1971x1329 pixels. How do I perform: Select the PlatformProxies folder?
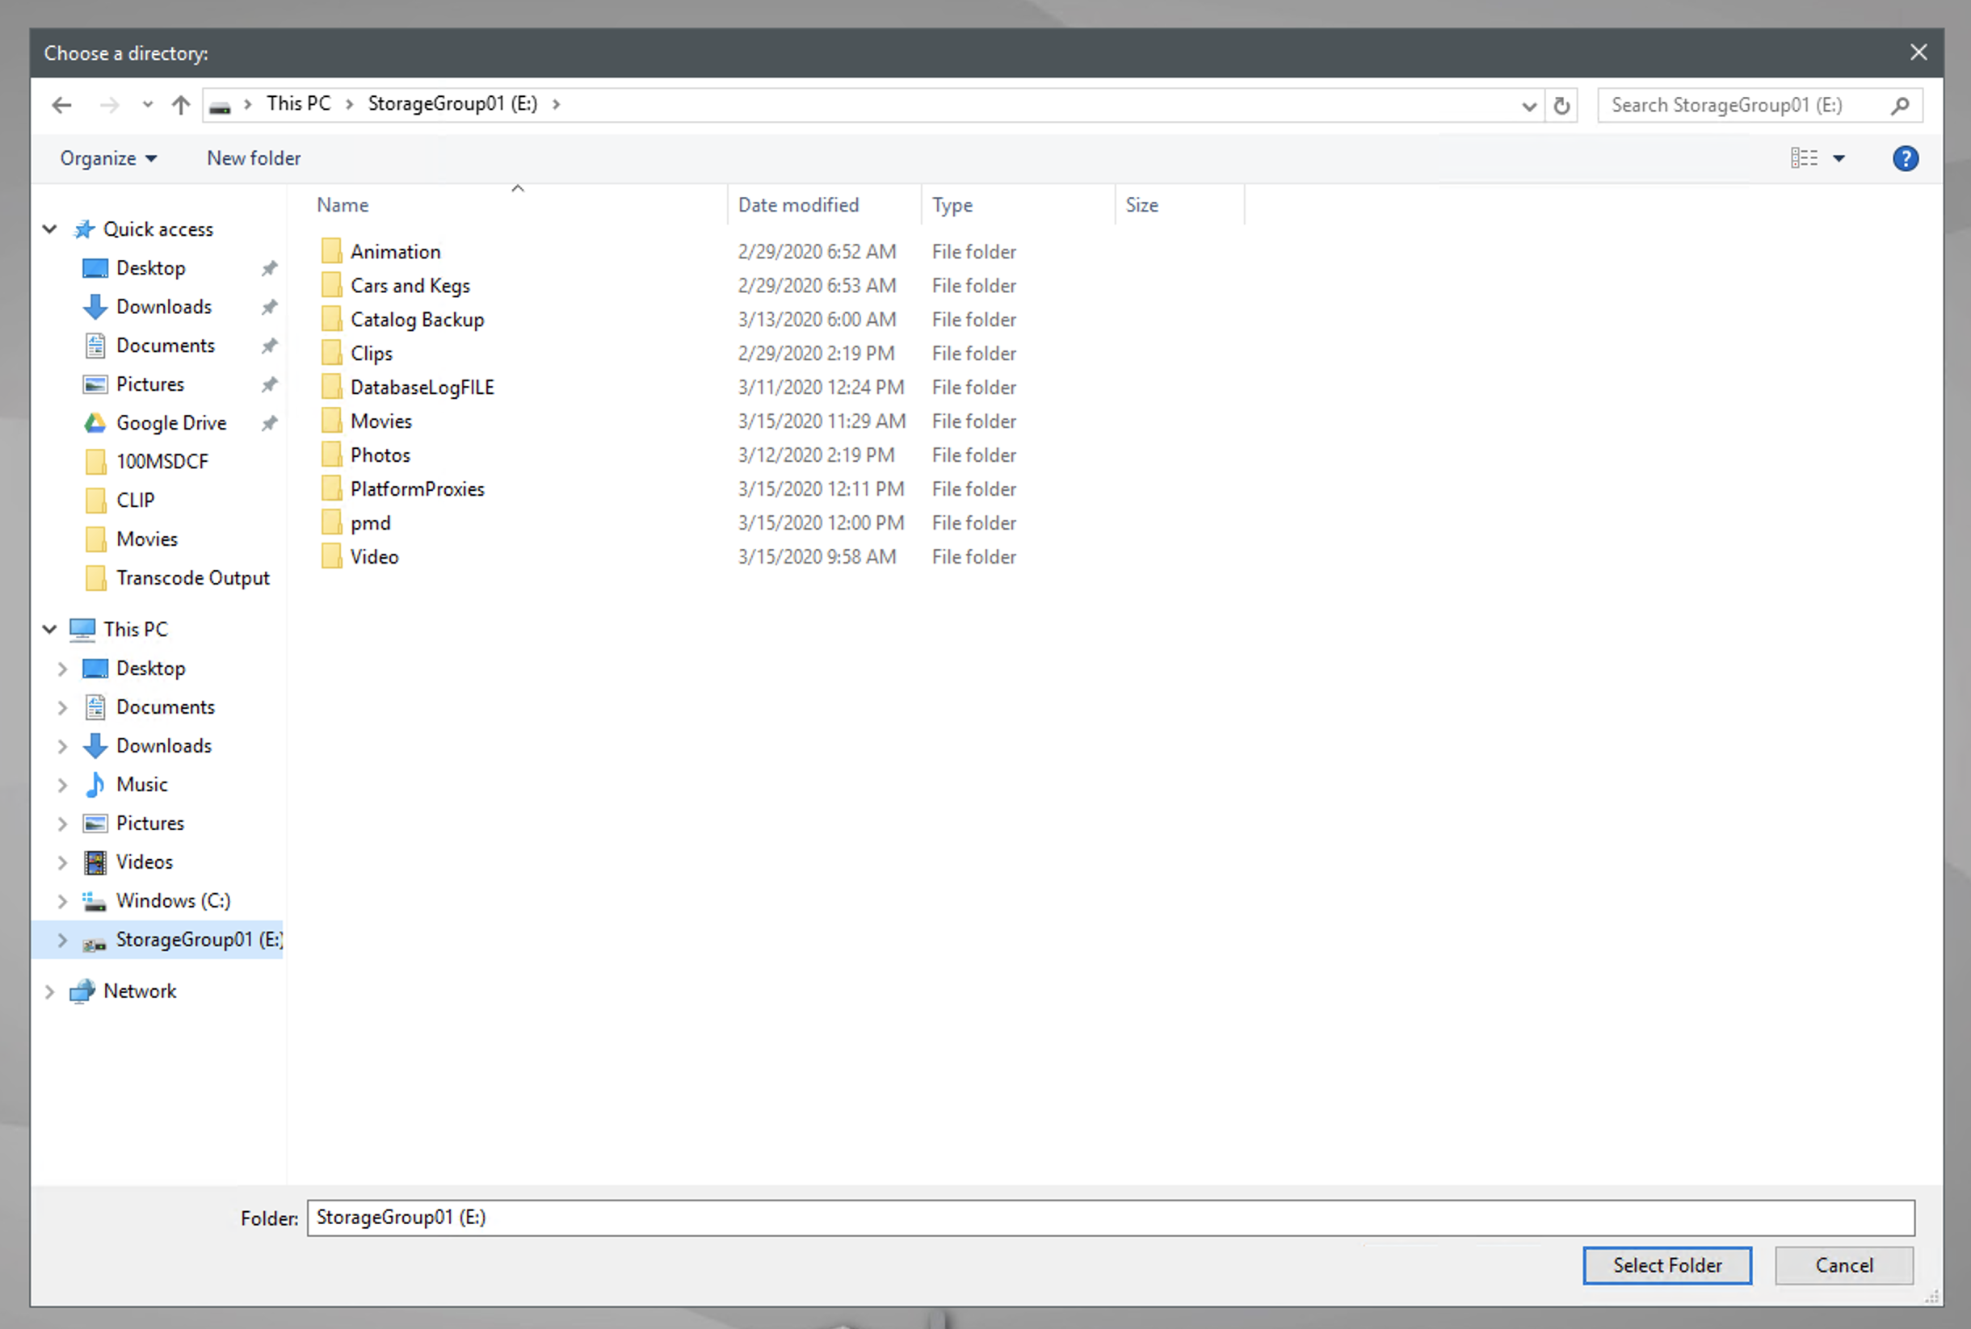(417, 489)
